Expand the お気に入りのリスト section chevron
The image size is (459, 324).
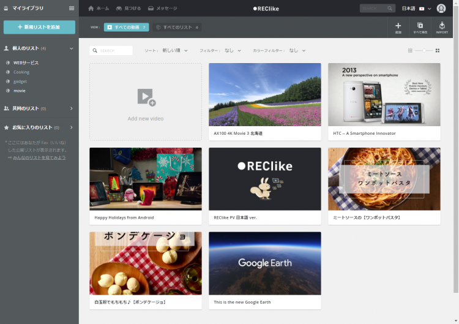click(x=72, y=127)
